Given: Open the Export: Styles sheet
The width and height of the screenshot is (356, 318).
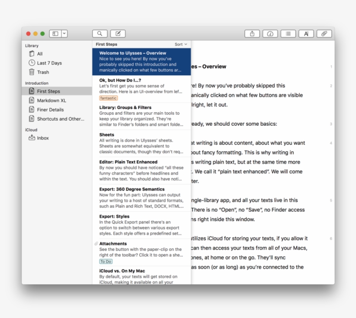Looking at the screenshot, I should [x=142, y=225].
